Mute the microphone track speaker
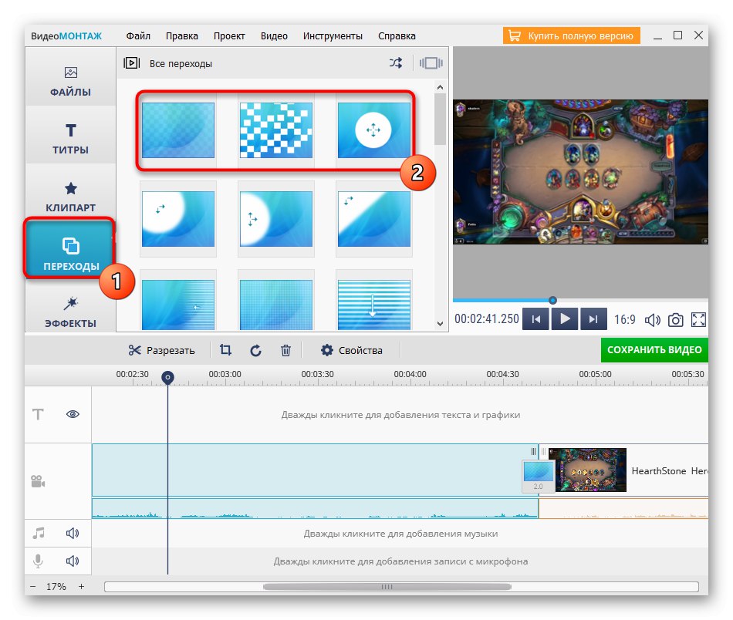This screenshot has height=620, width=733. point(73,561)
